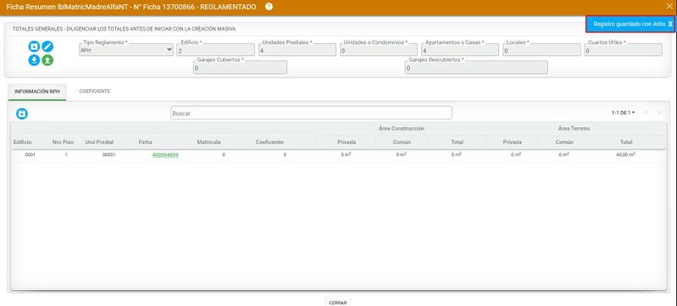Click the Área Construcción group header
Image resolution: width=677 pixels, height=306 pixels.
coord(401,128)
